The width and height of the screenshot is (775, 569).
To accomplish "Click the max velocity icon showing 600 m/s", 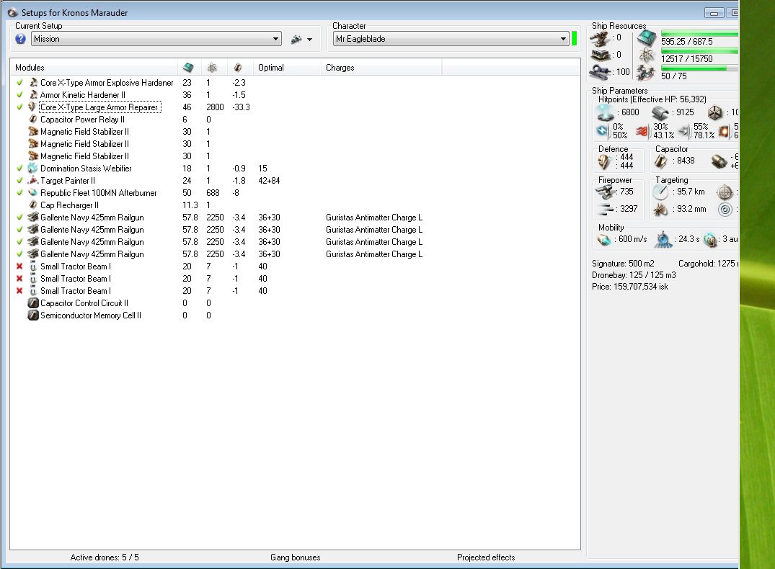I will [604, 240].
